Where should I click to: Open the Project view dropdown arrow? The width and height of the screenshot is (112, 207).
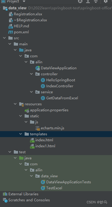click(x=24, y=1)
